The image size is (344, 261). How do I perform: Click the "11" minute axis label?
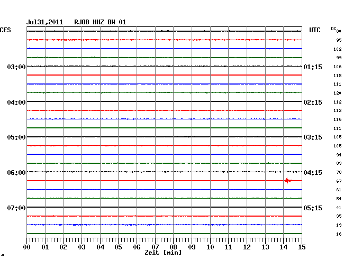(229, 247)
